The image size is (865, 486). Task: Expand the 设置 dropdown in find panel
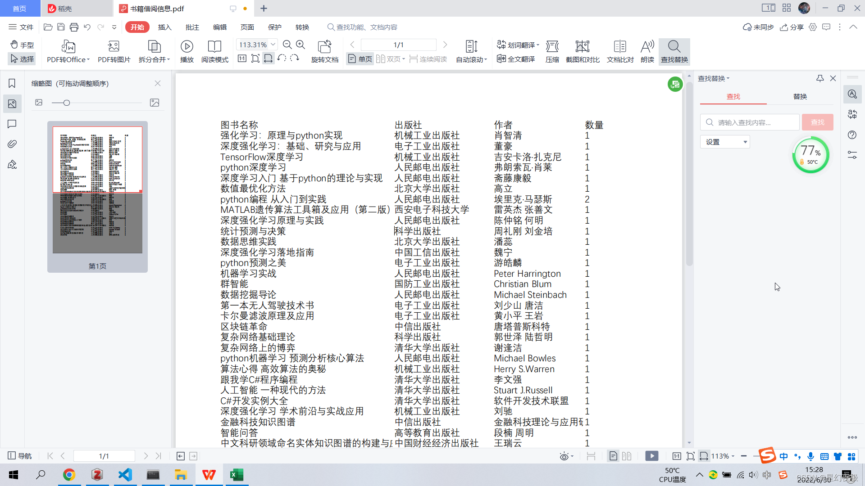coord(724,141)
